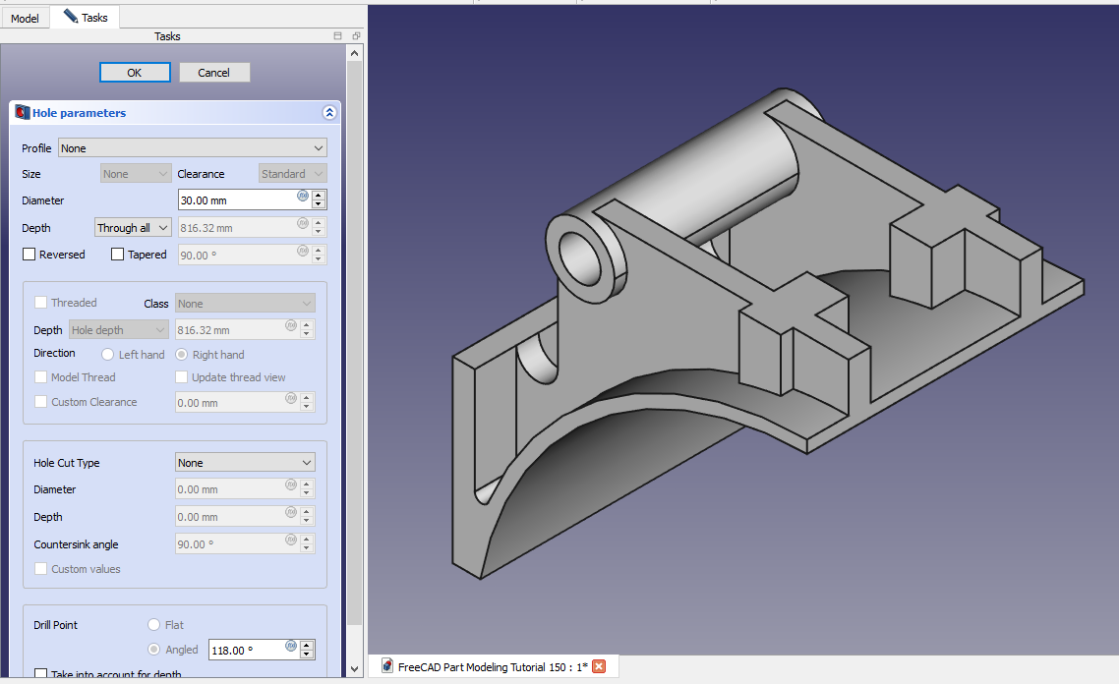Image resolution: width=1119 pixels, height=684 pixels.
Task: Click the expression icon in the Angled drill point field
Action: pos(291,646)
